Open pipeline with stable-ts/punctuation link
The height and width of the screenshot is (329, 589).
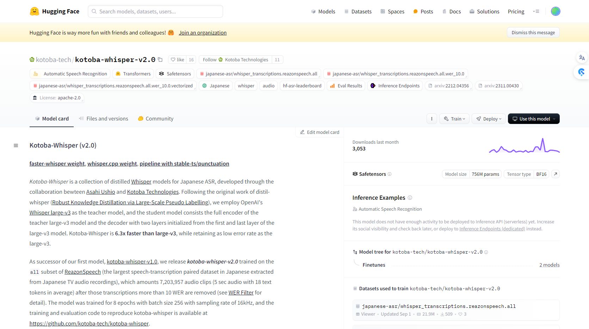click(x=184, y=163)
